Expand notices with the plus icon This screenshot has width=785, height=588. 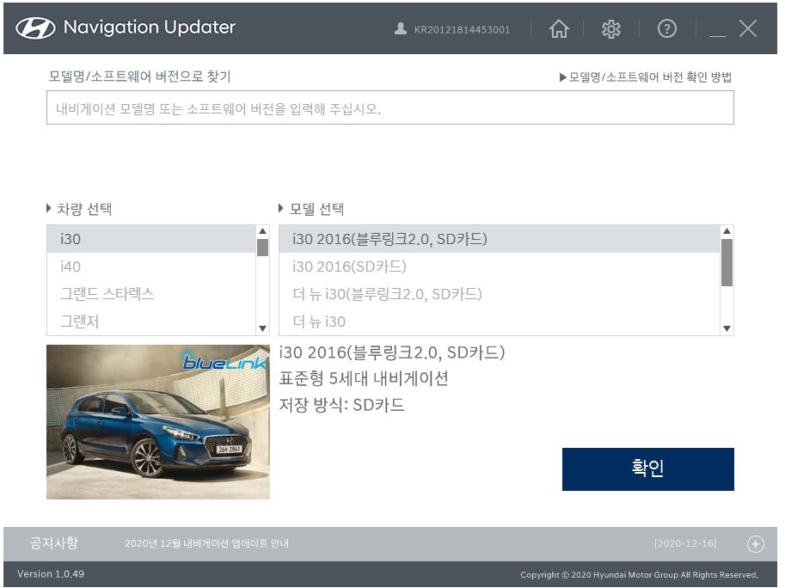(x=756, y=543)
